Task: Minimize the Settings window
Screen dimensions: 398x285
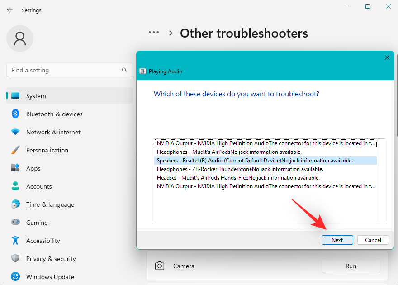Action: (x=347, y=6)
